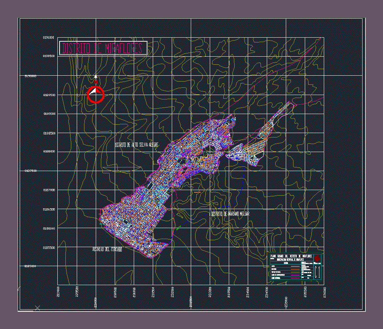The width and height of the screenshot is (383, 329).
Task: Click the 233500 easting coordinate label
Action: coord(229,292)
